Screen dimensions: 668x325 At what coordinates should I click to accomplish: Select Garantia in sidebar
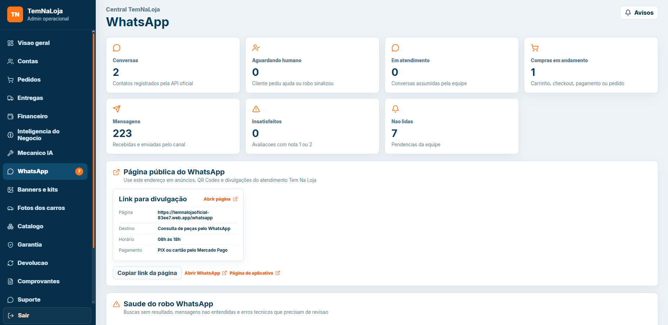pyautogui.click(x=45, y=244)
